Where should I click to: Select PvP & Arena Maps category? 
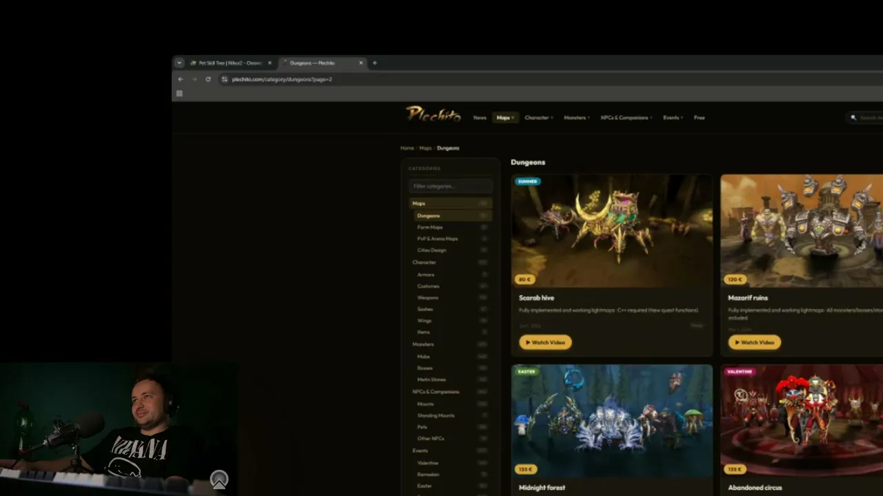[453, 238]
